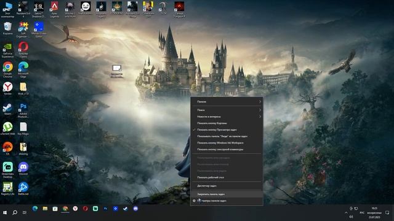
Task: Select the Movavi Video Editor desktop icon
Action: (x=39, y=29)
